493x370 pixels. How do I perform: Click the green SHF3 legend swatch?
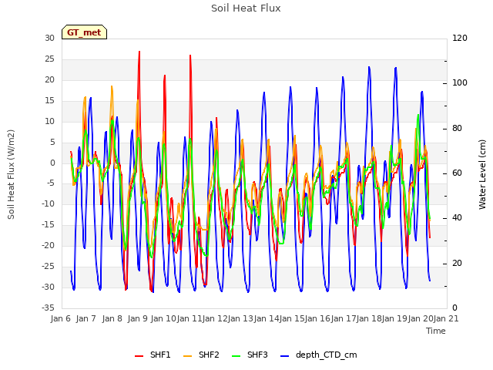point(236,356)
